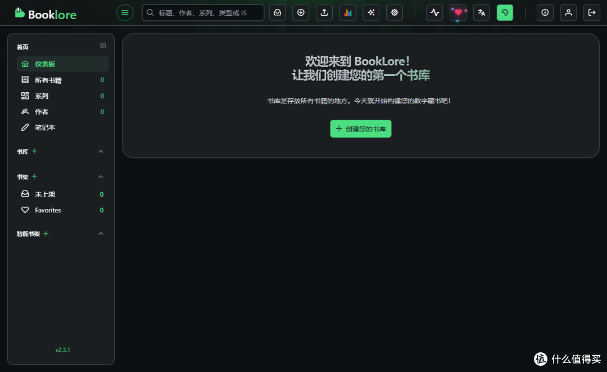This screenshot has height=372, width=607.
Task: Open 笔记本 notebook in sidebar
Action: pos(63,128)
